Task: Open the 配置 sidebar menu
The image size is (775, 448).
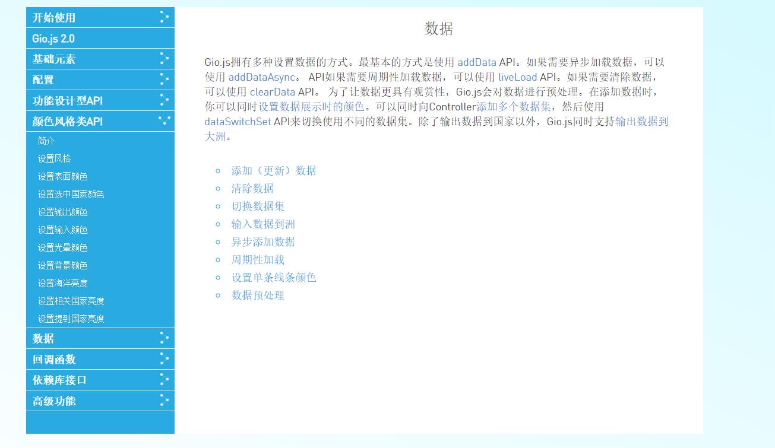Action: (100, 80)
